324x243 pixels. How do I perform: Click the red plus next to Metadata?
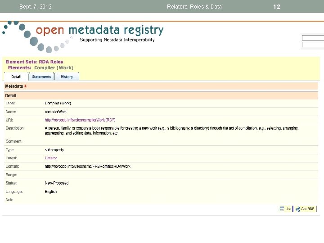[x=25, y=86]
